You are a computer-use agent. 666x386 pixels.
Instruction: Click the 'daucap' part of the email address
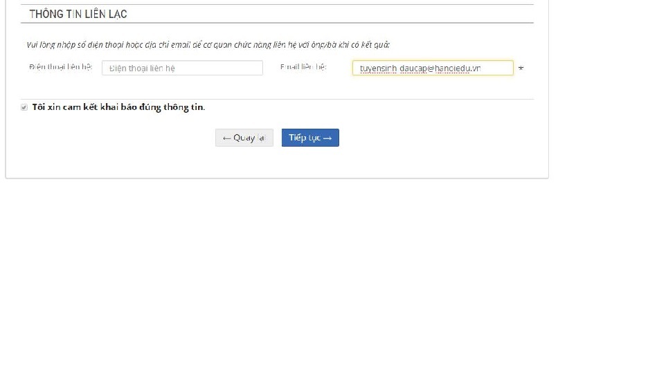click(x=413, y=68)
